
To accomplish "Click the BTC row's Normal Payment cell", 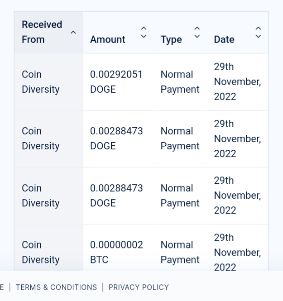I will click(180, 252).
